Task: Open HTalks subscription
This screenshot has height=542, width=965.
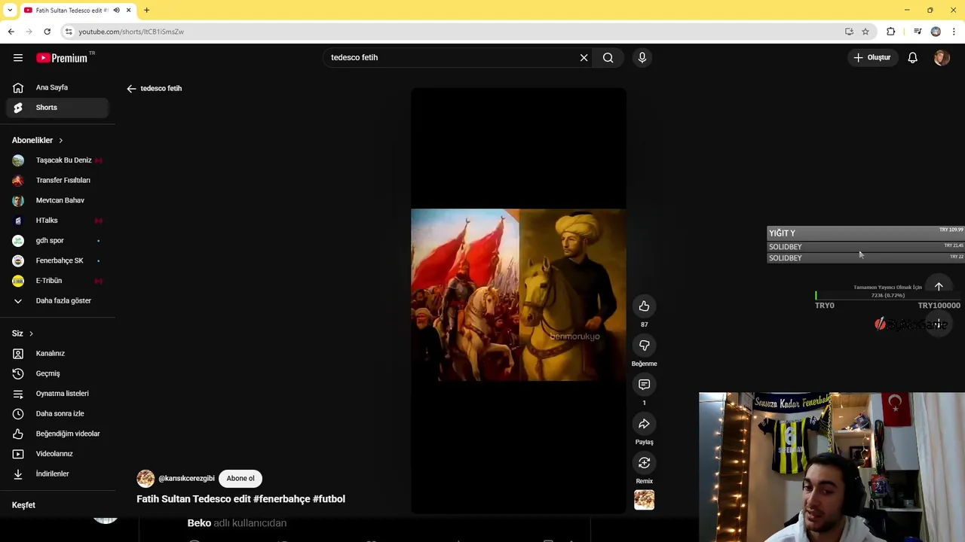Action: pos(57,221)
